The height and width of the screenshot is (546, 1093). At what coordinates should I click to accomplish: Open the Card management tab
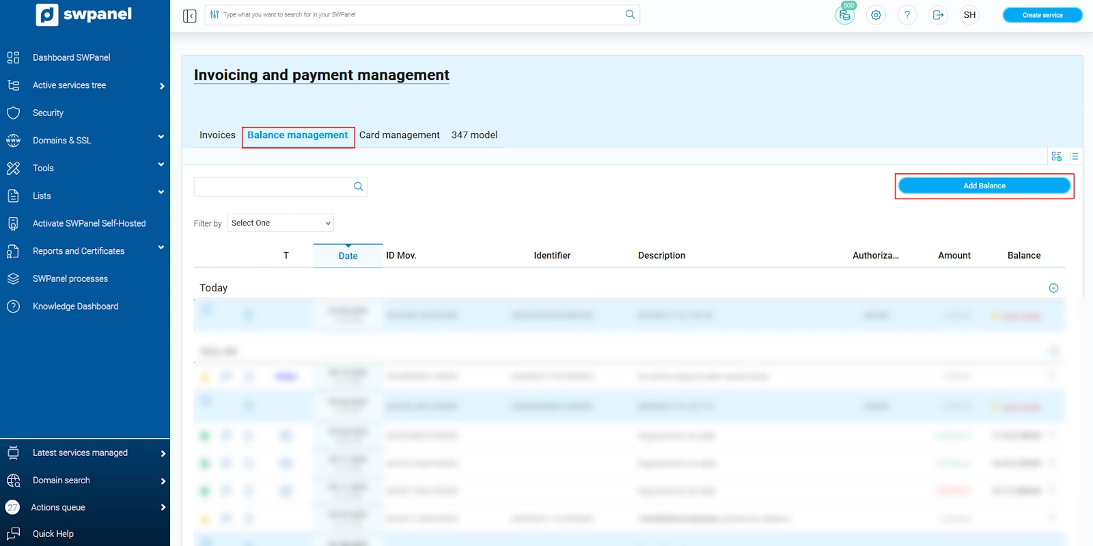pos(399,135)
